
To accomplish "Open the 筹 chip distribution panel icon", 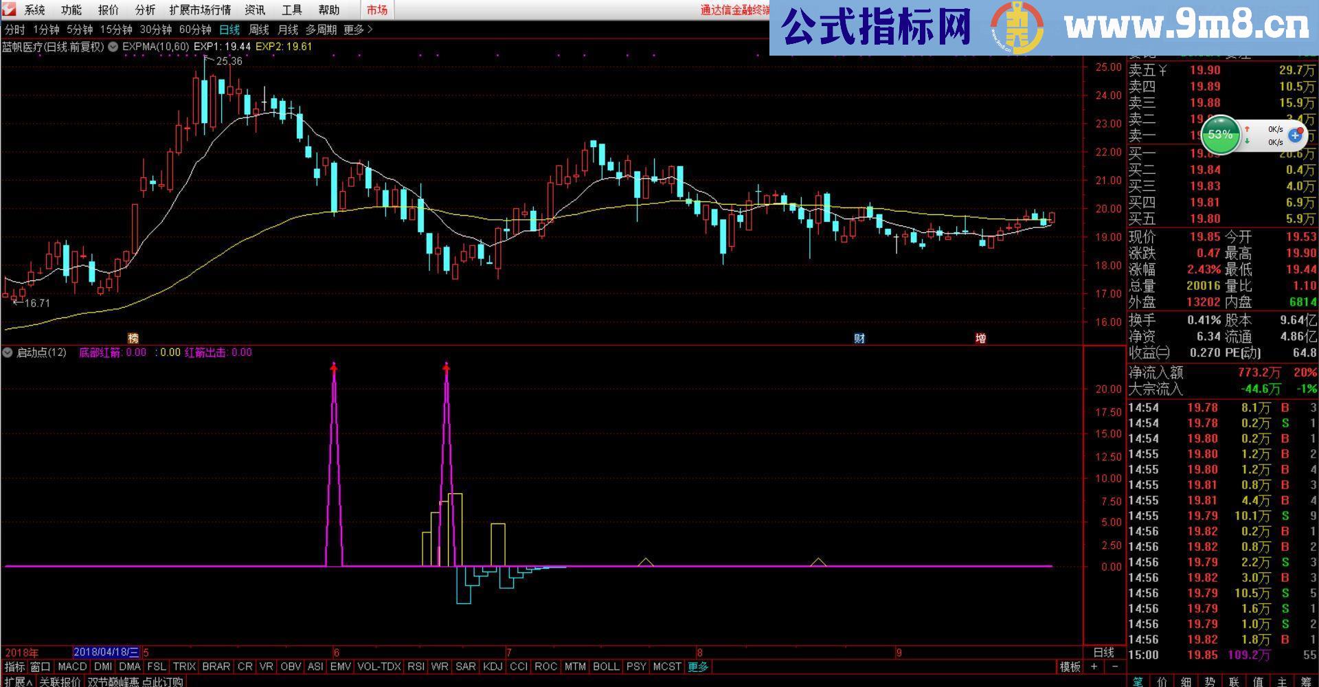I will click(1307, 682).
